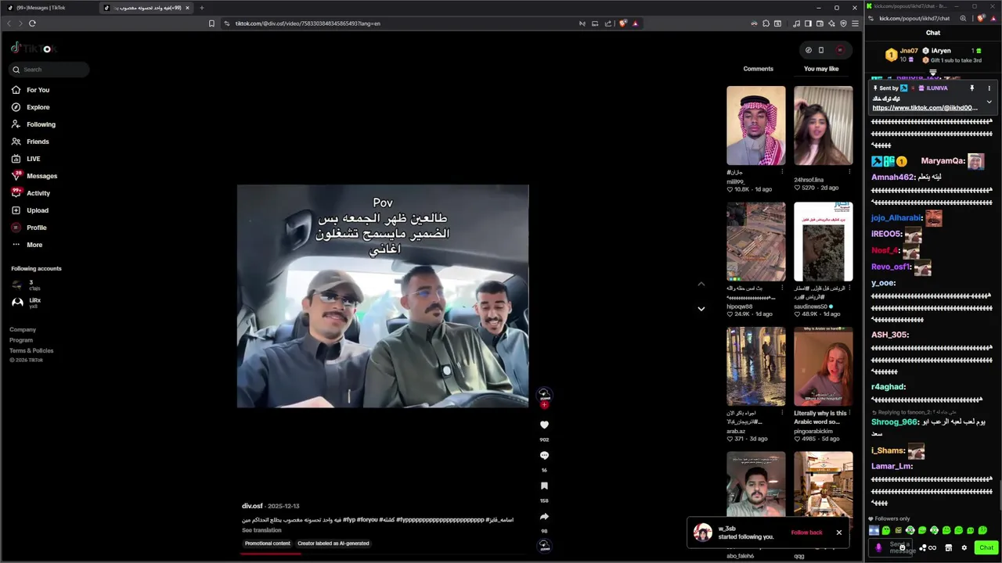Open browser hamburger main menu
This screenshot has width=1002, height=563.
[855, 23]
